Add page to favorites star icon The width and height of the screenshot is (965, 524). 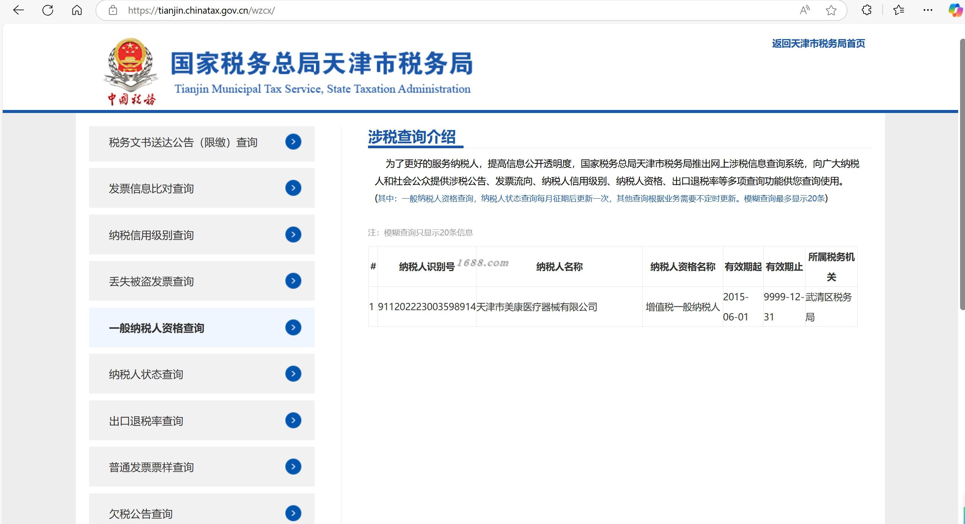pyautogui.click(x=831, y=10)
